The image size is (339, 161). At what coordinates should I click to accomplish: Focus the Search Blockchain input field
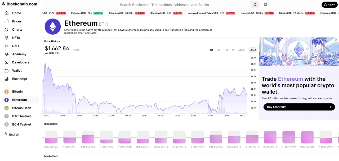coord(184,5)
